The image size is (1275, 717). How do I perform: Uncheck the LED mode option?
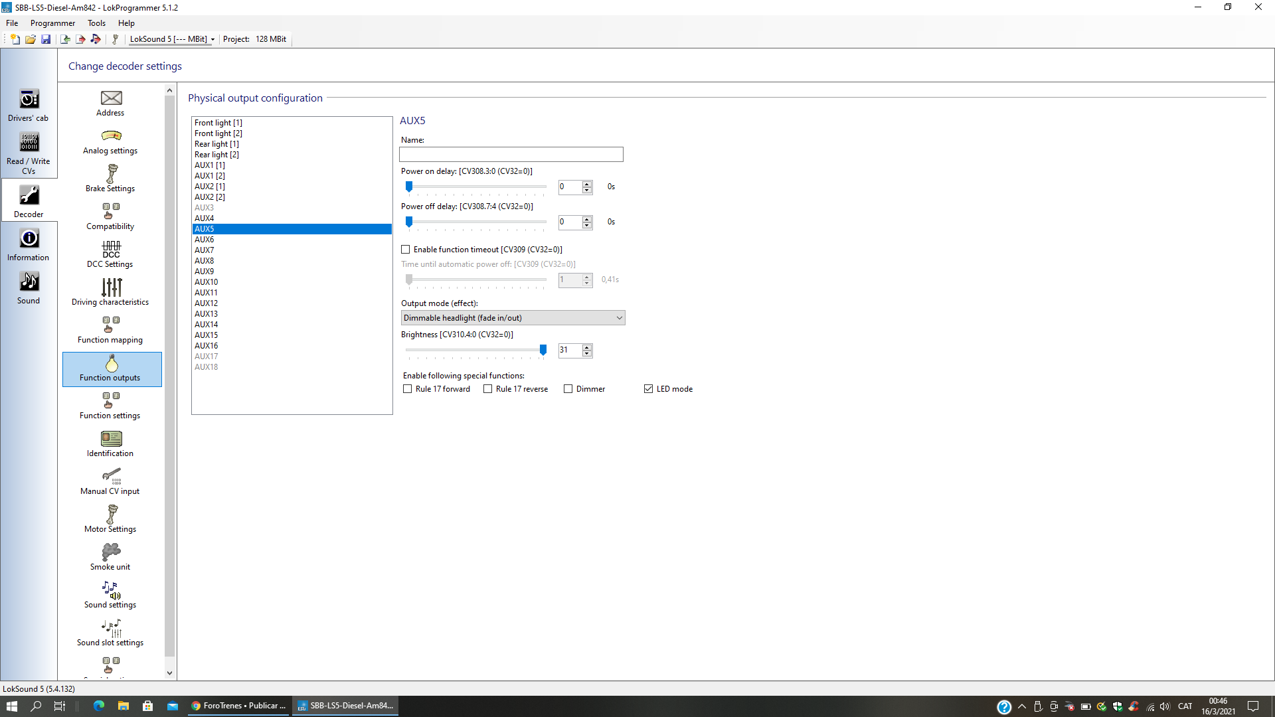(x=649, y=389)
